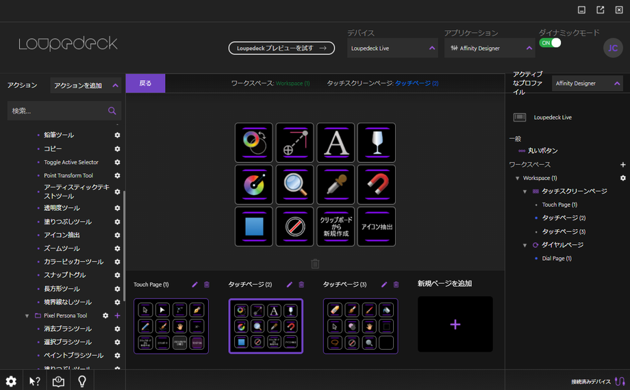Edit the Touch Page (1) name with pencil icon
This screenshot has width=630, height=390.
click(x=194, y=285)
